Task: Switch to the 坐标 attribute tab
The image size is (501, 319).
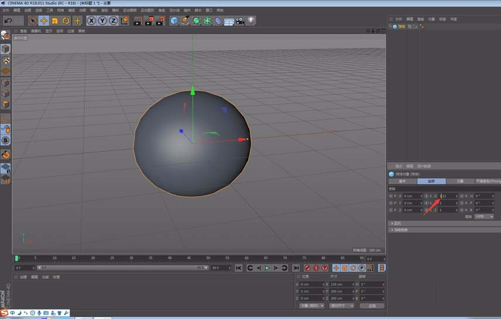Action: coord(431,181)
